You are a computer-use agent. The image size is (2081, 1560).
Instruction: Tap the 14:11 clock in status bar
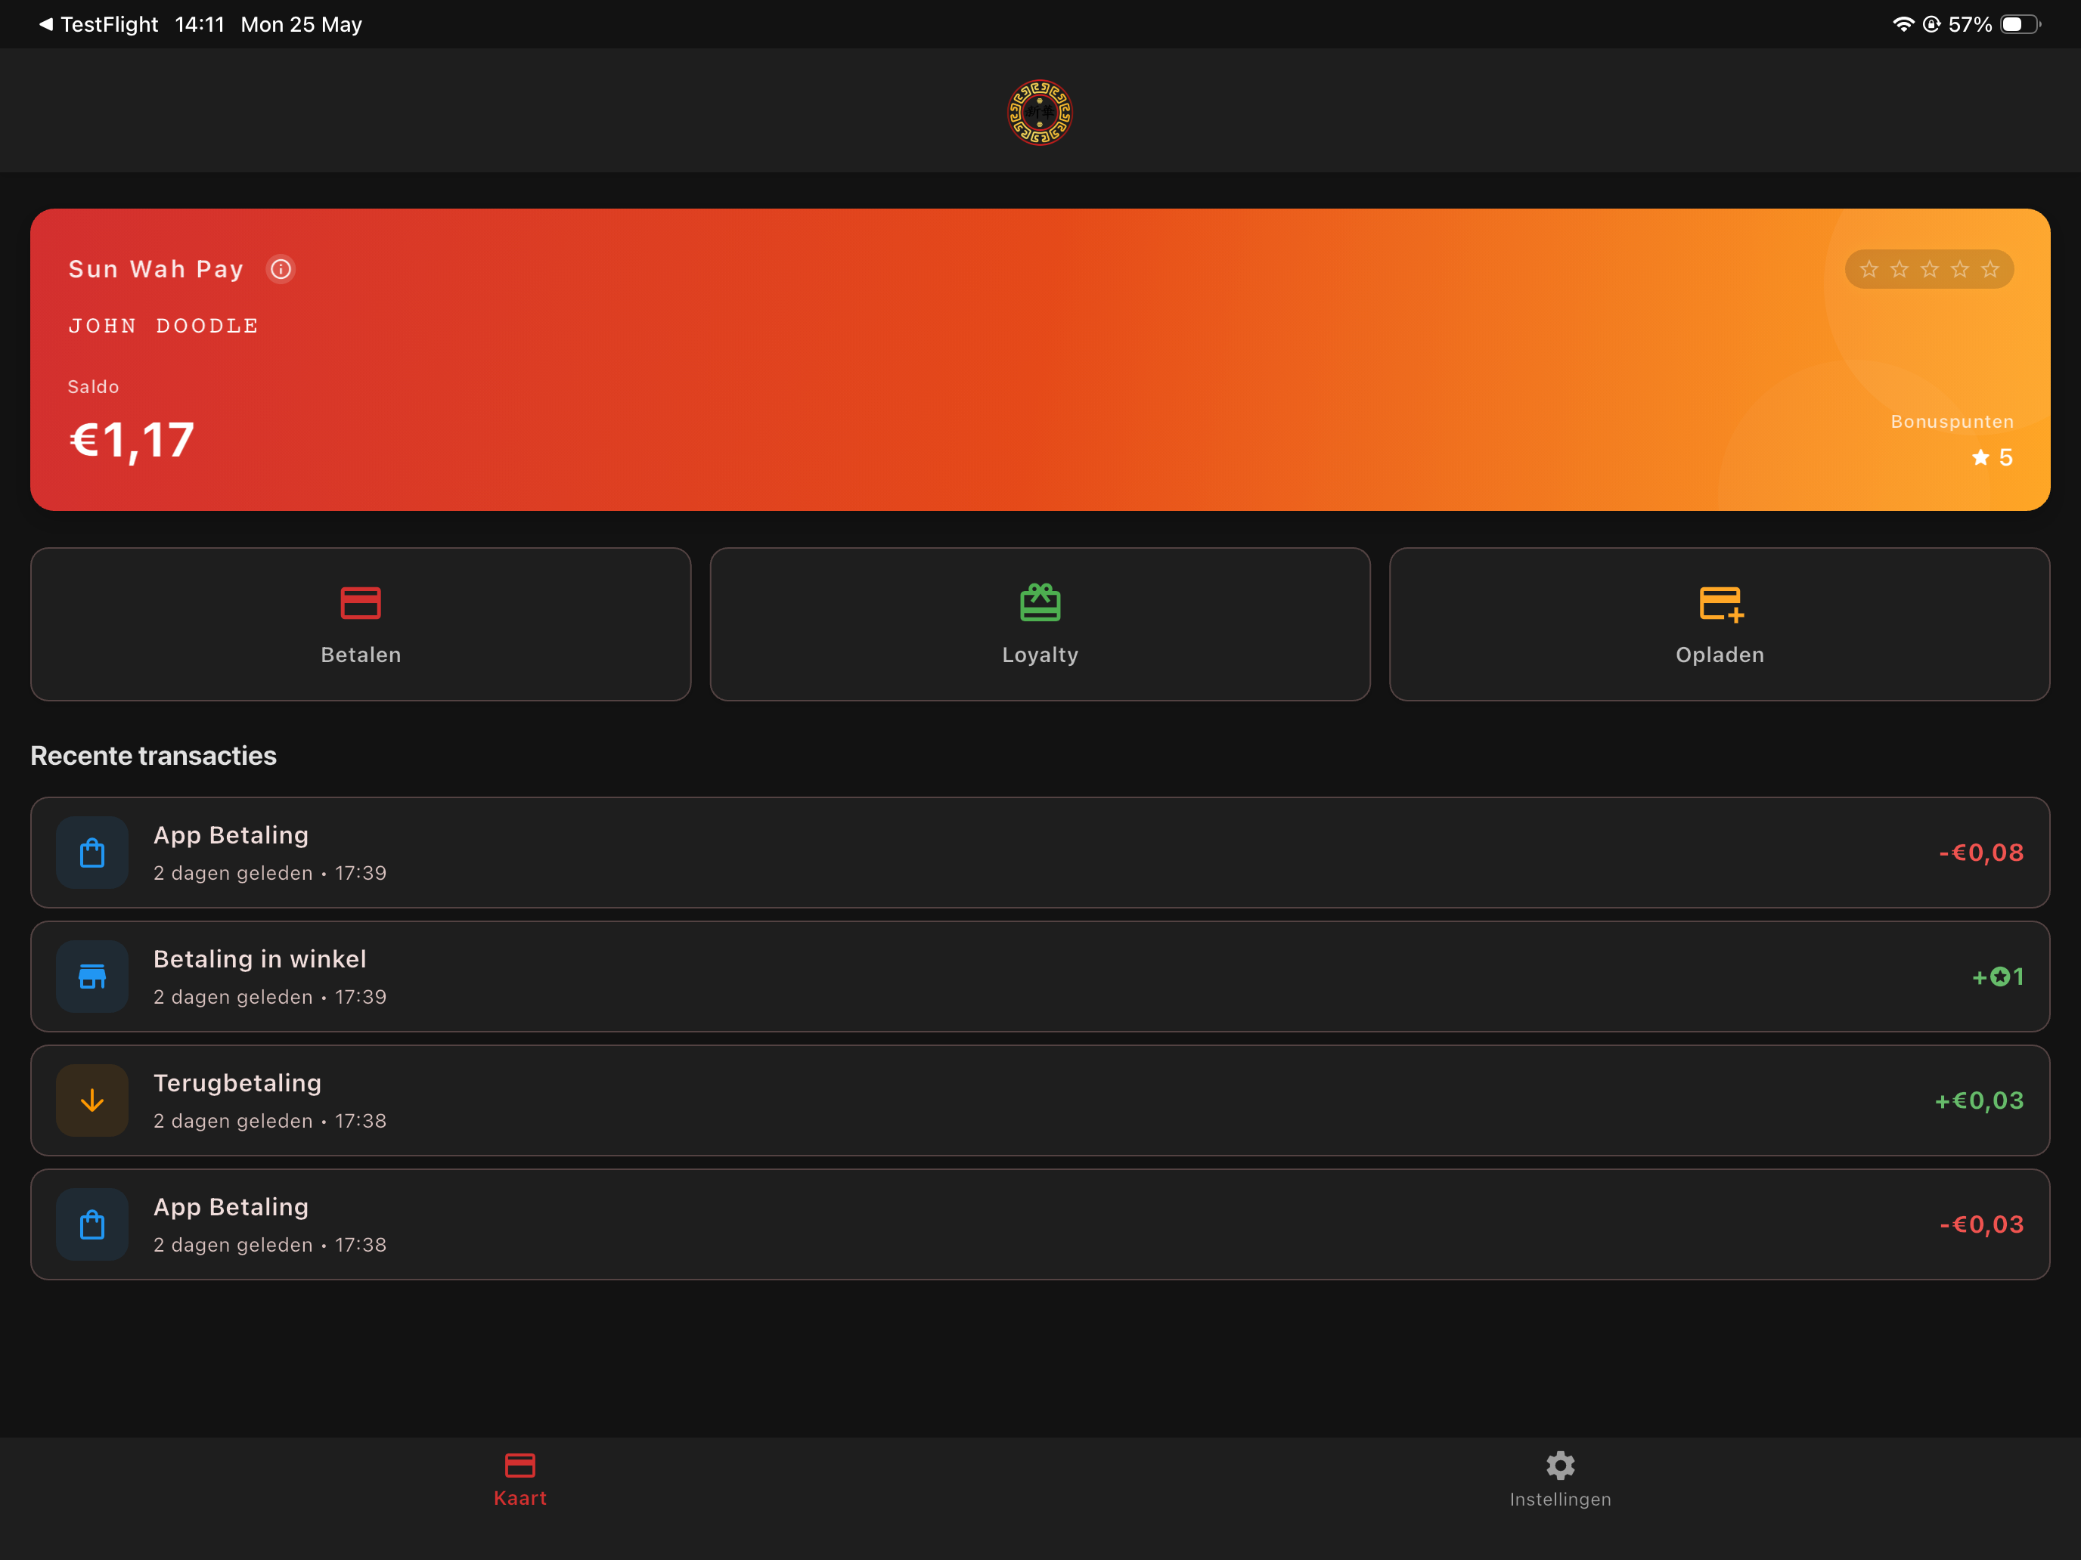[x=200, y=24]
